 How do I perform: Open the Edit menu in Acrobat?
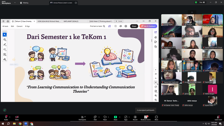13,26
